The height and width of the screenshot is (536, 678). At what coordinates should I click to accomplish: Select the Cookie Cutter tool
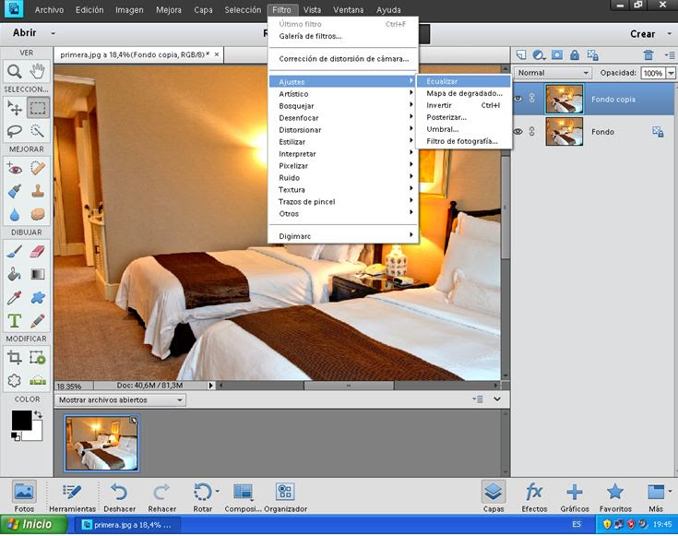[15, 380]
